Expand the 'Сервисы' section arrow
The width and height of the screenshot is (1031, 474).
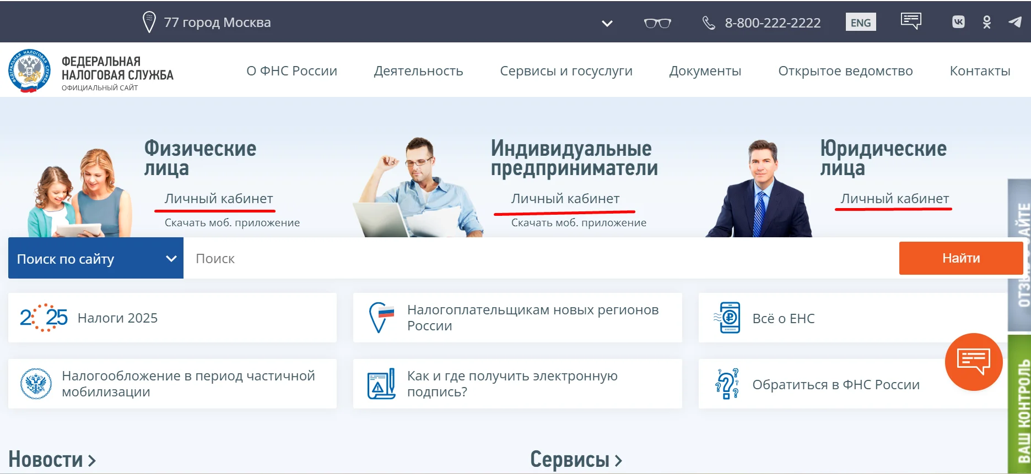click(x=618, y=461)
